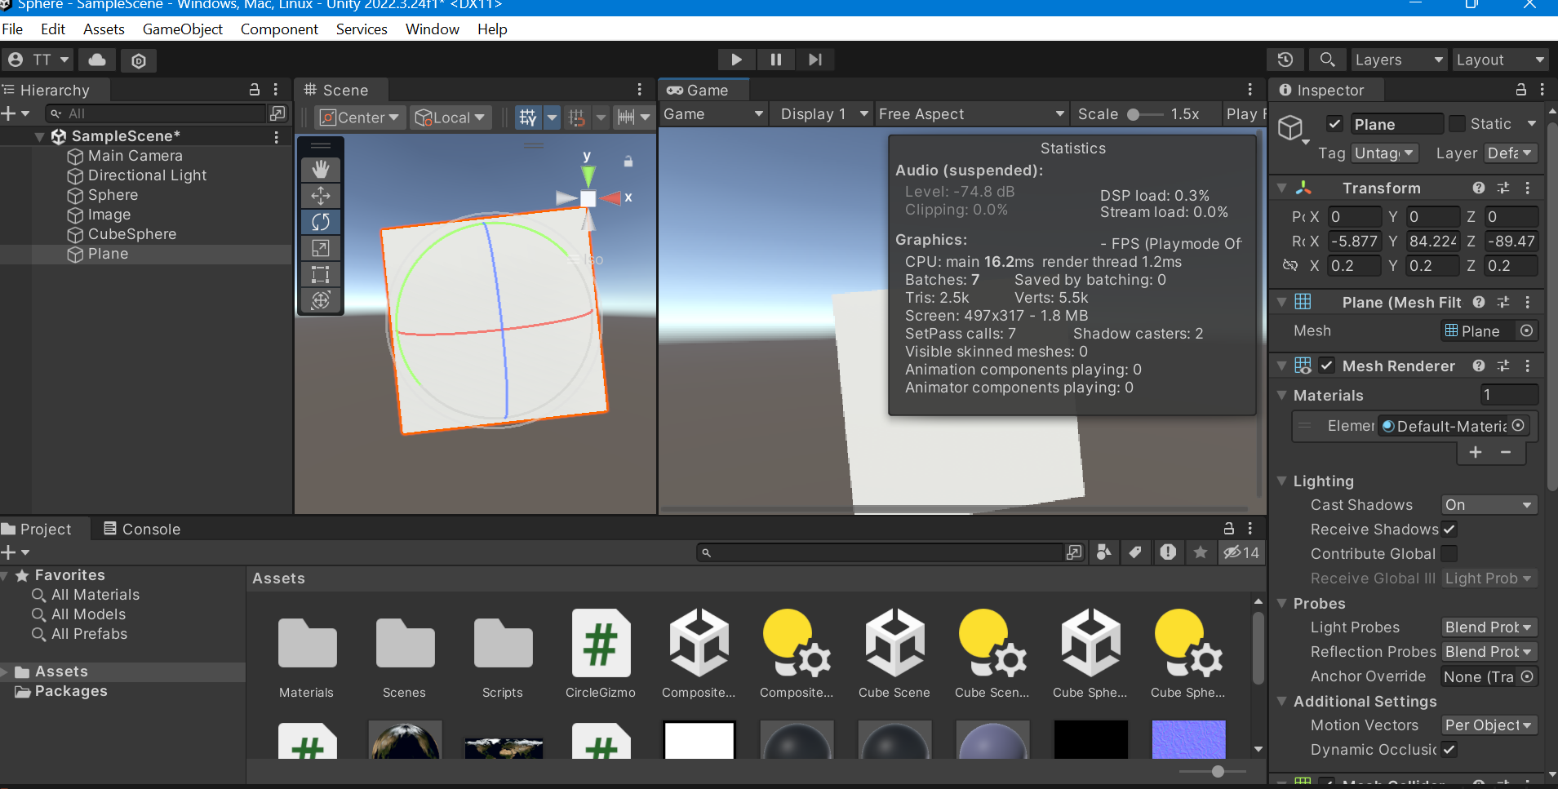Select CubeSphere in the Hierarchy
Viewport: 1558px width, 789px height.
[132, 234]
